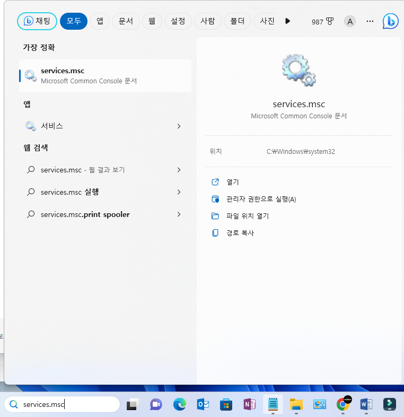This screenshot has width=404, height=417.
Task: Focus the taskbar search box with services.msc
Action: 62,404
